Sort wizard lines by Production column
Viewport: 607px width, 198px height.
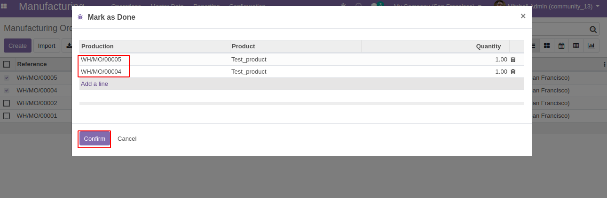click(x=97, y=46)
